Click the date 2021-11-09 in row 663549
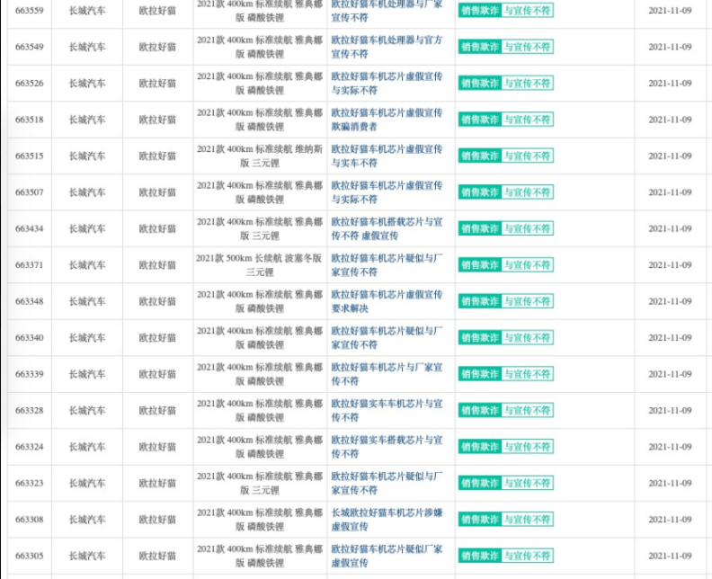 [670, 47]
